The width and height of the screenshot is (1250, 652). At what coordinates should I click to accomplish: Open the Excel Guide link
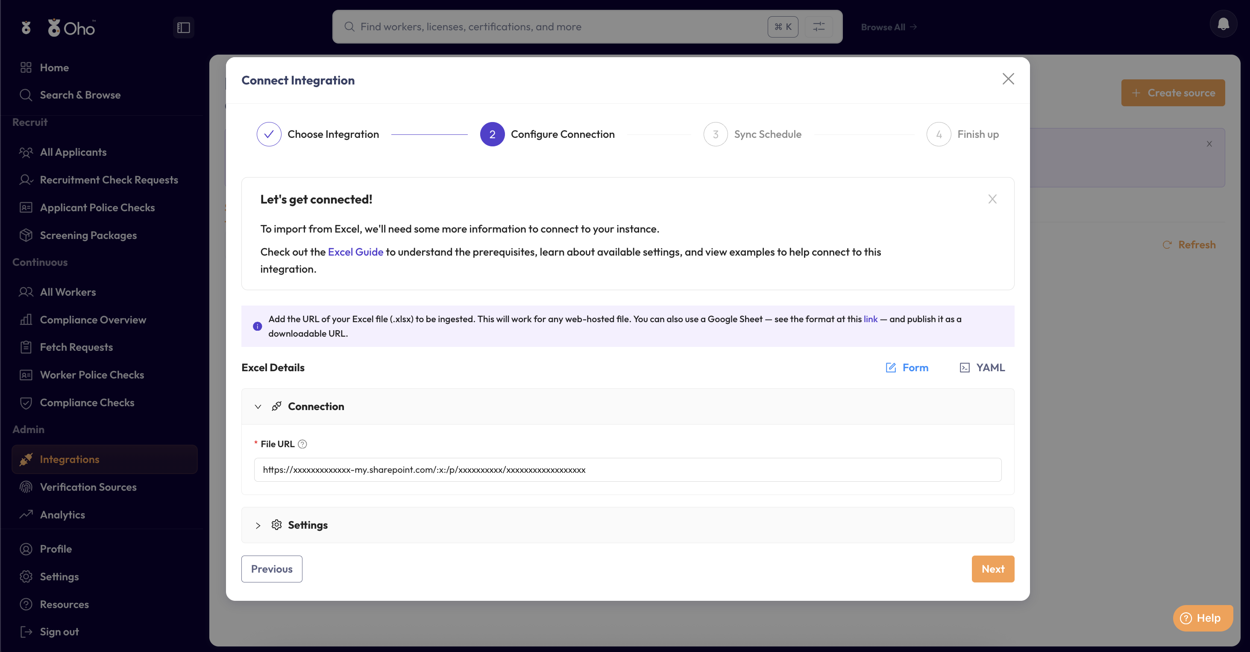(356, 252)
